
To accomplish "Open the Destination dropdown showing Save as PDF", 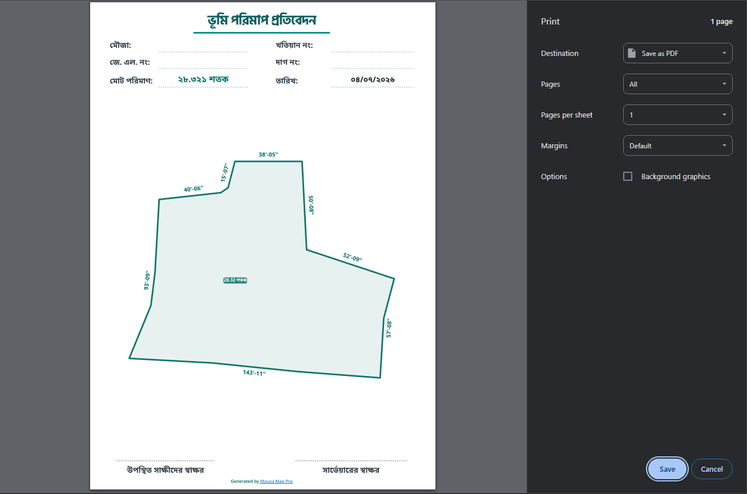I will tap(677, 53).
